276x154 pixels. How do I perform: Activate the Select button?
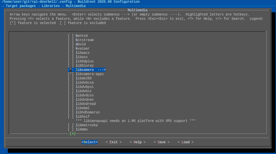pos(90,142)
